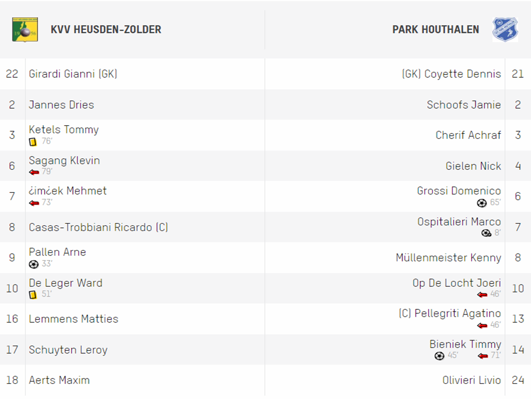531x399 pixels.
Task: Click De Leger Ward's yellow card icon
Action: 33,295
